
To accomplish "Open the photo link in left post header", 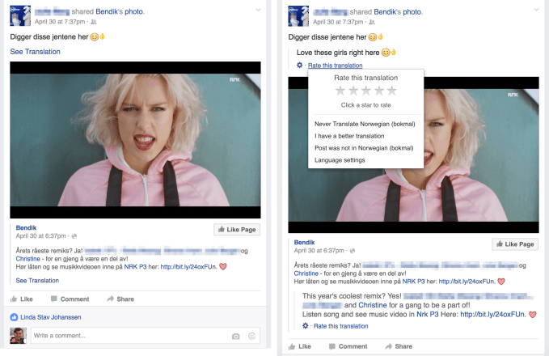I will coord(133,11).
